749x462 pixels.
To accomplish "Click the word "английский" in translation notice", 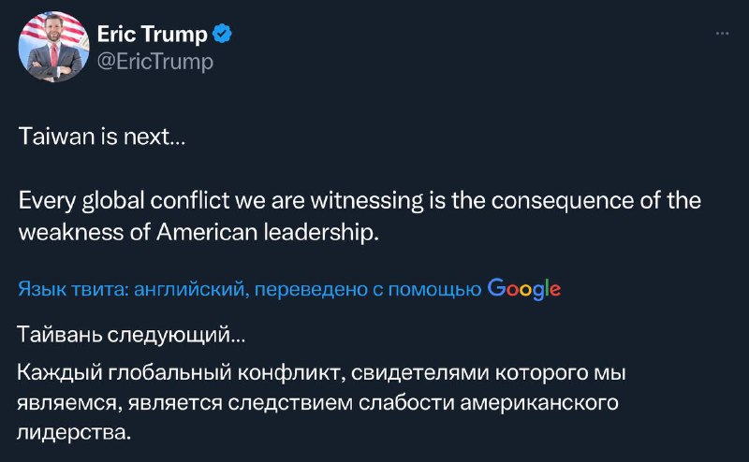I will click(191, 290).
